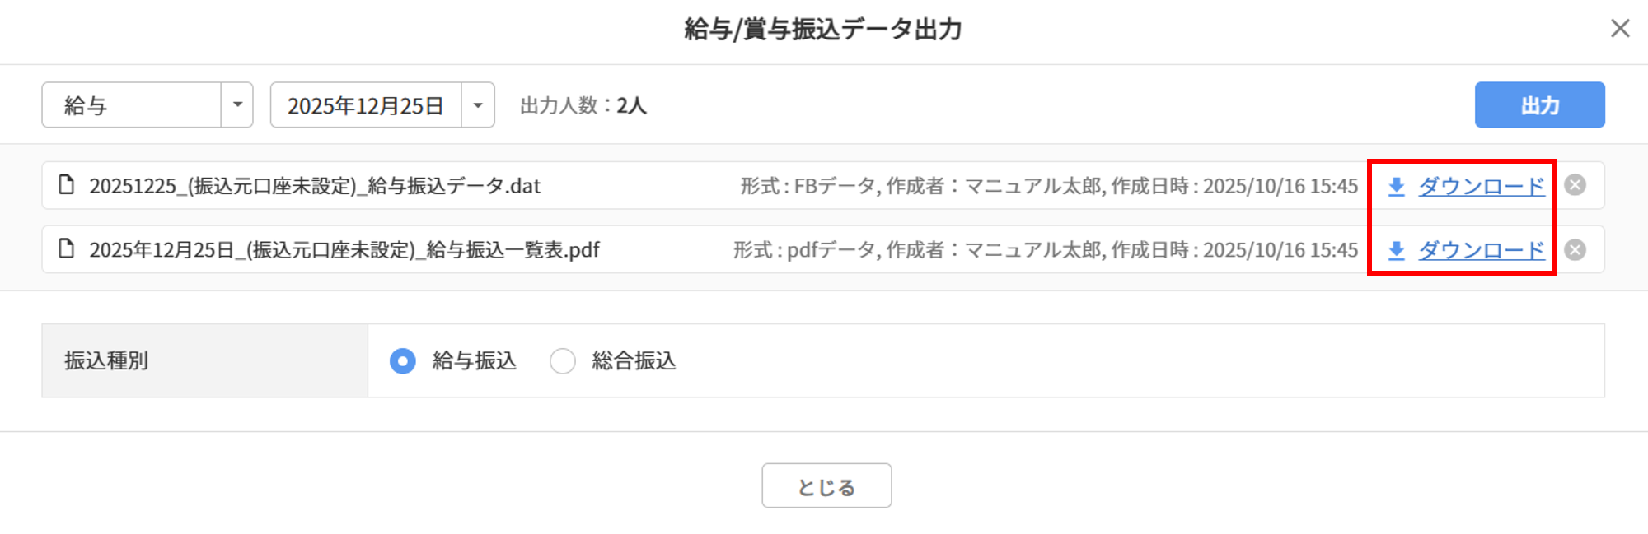Screen dimensions: 1648x534
Task: Open the 給与 combo box
Action: (132, 105)
